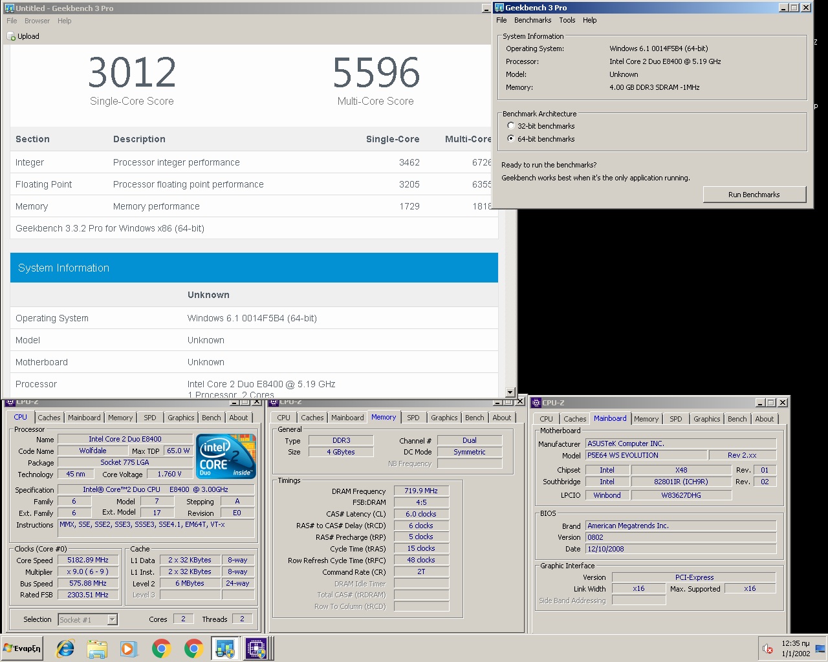This screenshot has width=828, height=662.
Task: Open Caches tab in CPU-Z Timings window
Action: coord(312,418)
